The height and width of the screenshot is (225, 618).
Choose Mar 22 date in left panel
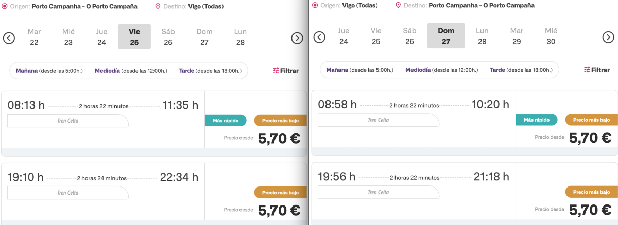pyautogui.click(x=34, y=37)
